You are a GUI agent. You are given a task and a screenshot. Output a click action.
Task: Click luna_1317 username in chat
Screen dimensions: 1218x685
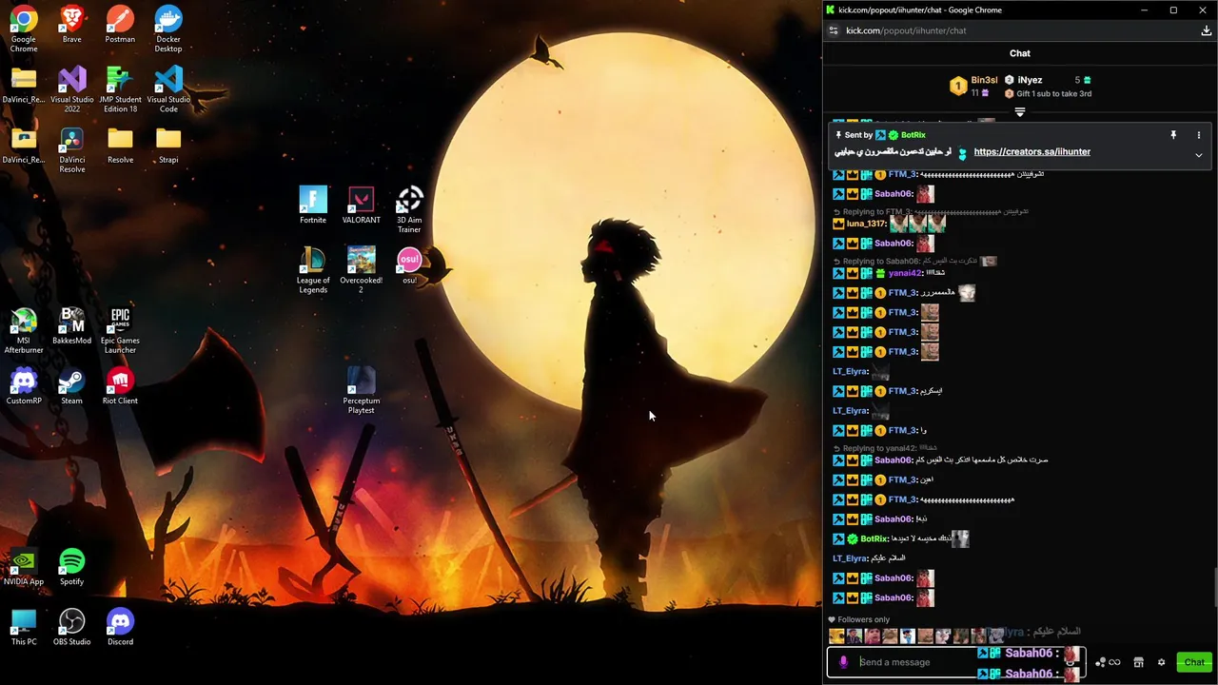tap(866, 224)
